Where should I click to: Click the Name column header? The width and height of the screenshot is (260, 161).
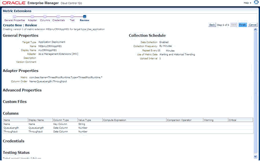click(x=15, y=120)
